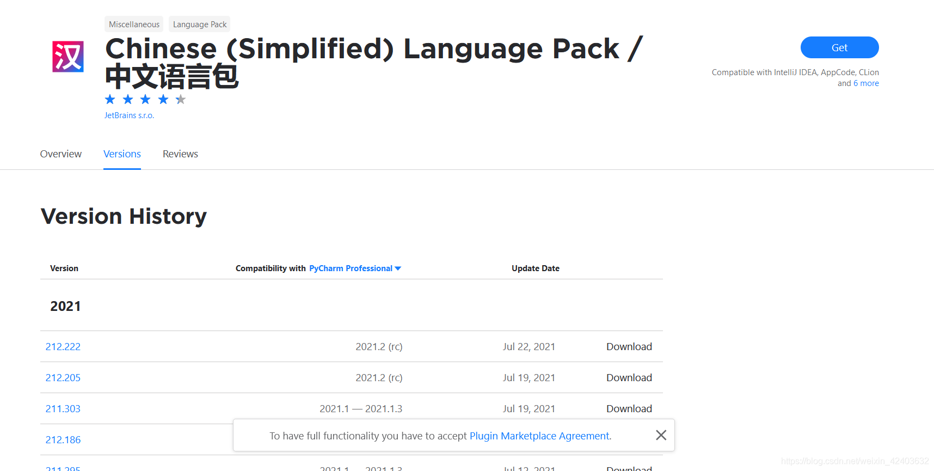Switch to the Overview tab

pyautogui.click(x=61, y=154)
